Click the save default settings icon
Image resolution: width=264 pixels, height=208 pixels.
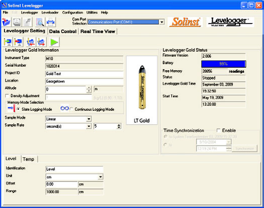31,42
